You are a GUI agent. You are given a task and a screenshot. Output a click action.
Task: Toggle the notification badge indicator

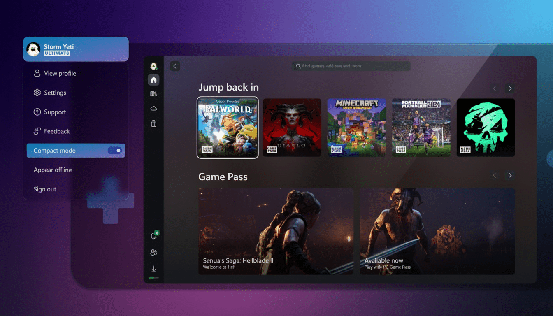(158, 232)
